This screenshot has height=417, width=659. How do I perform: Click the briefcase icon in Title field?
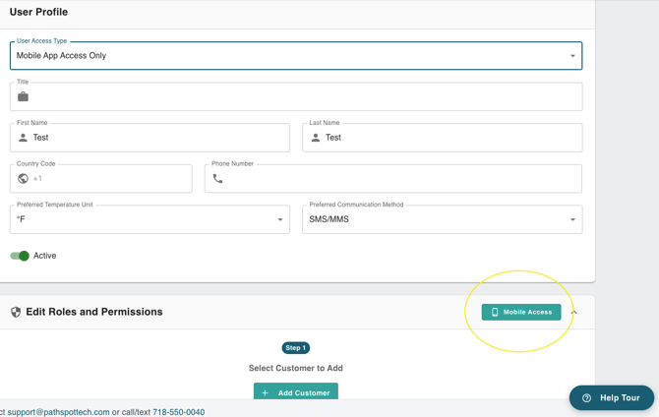click(x=24, y=96)
